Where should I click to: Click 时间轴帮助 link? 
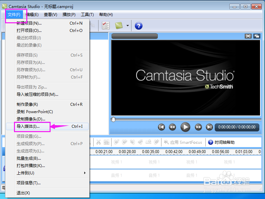[225, 142]
